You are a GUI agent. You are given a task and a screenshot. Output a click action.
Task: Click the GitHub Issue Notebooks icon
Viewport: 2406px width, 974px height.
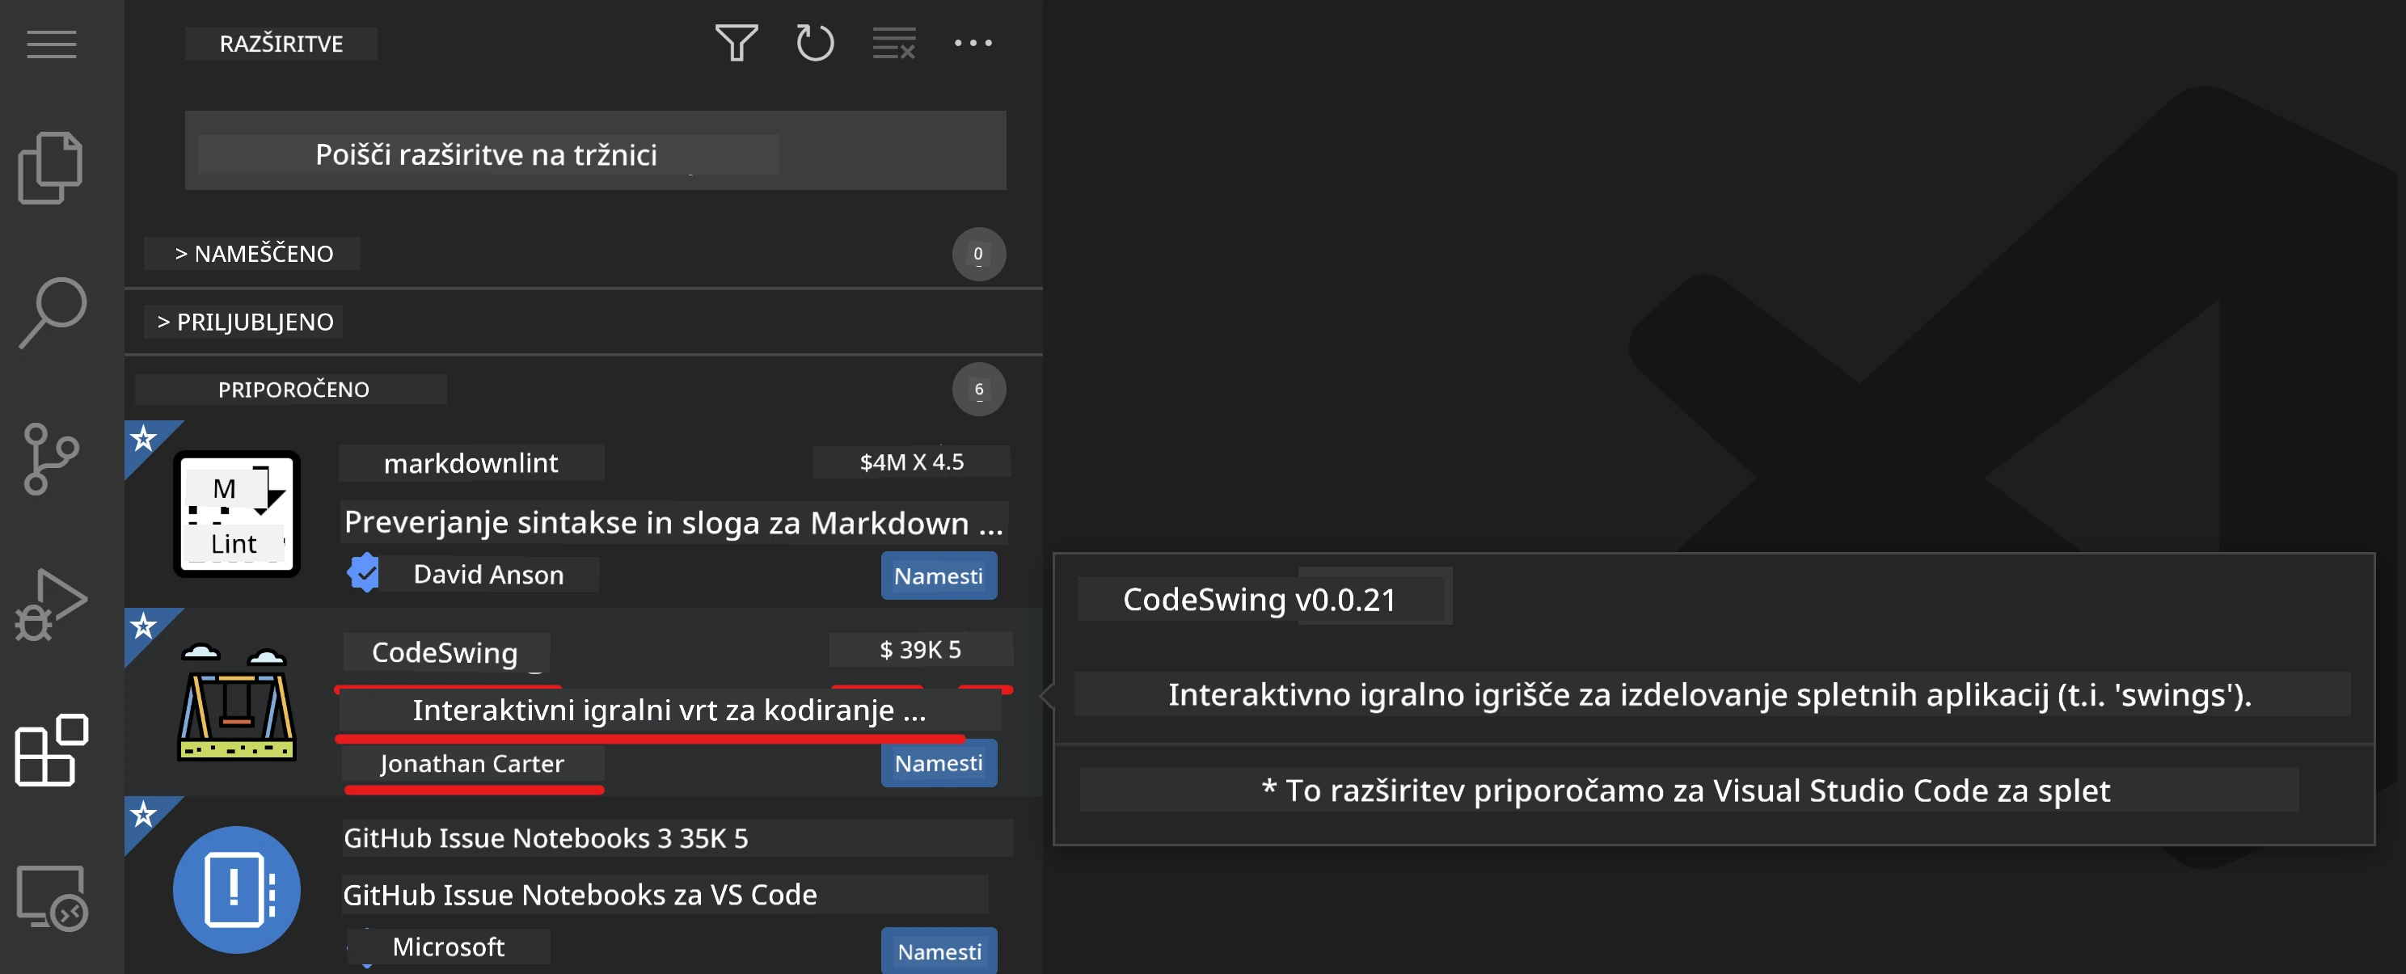tap(236, 889)
